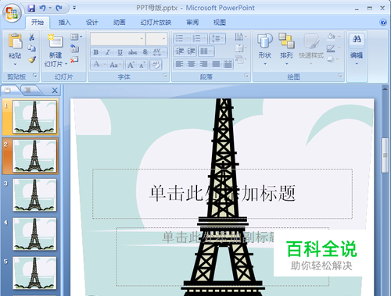Open the font name combo box
This screenshot has height=296, width=391.
(x=118, y=39)
